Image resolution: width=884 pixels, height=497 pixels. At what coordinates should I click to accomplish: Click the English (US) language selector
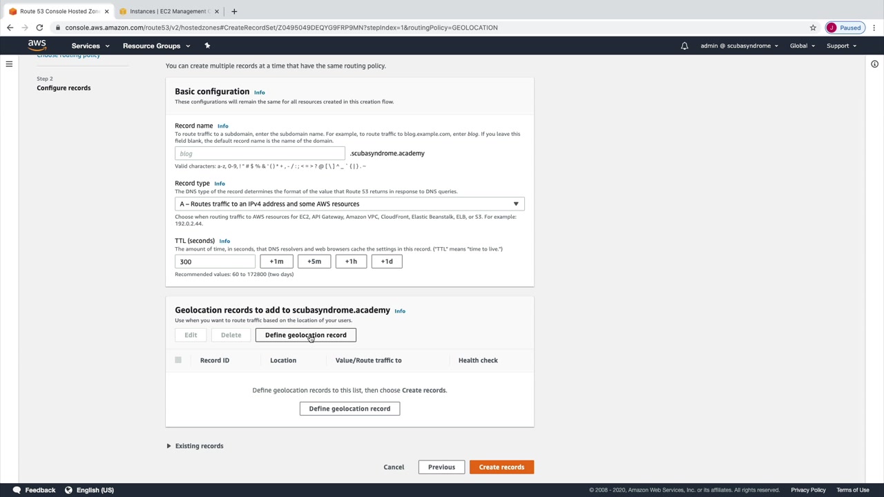[95, 490]
